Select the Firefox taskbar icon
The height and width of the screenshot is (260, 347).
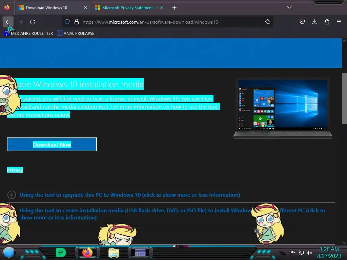click(87, 253)
